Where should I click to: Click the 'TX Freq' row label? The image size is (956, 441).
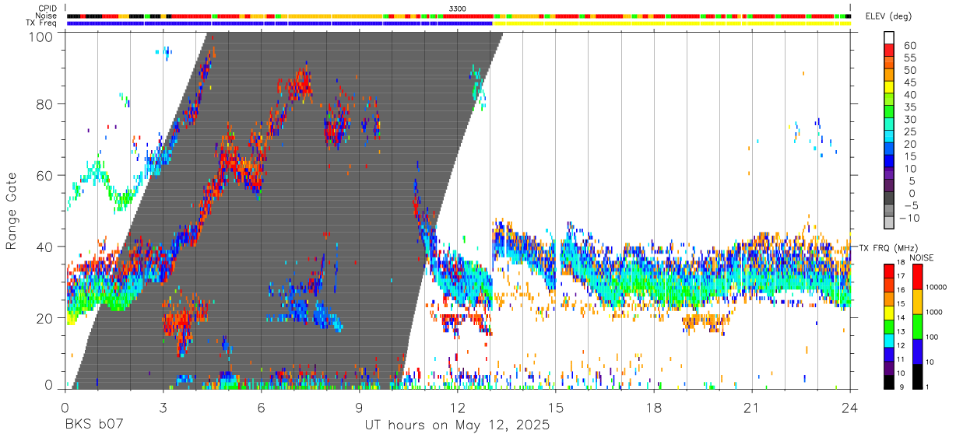pyautogui.click(x=42, y=23)
